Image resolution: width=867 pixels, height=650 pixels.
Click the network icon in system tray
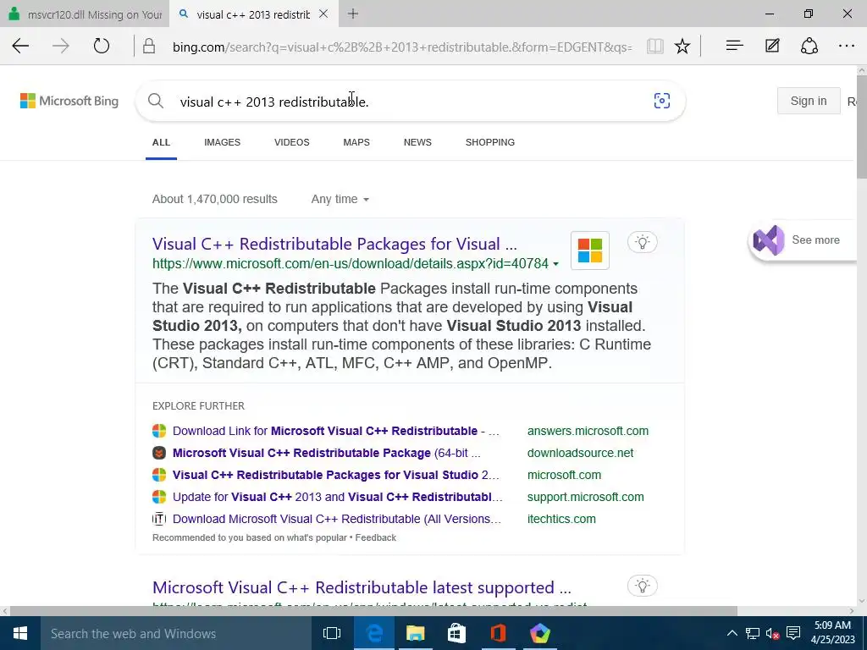(x=752, y=633)
